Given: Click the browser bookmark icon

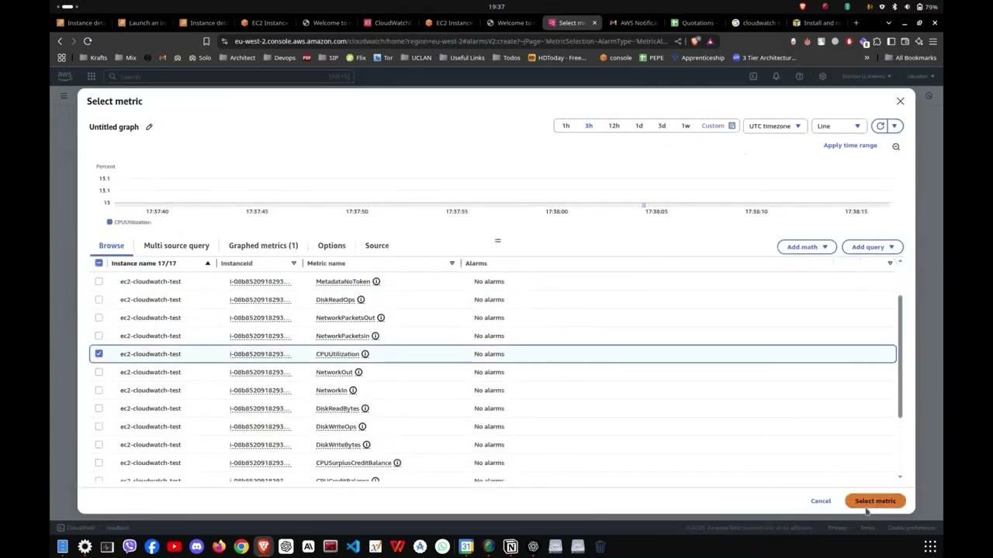Looking at the screenshot, I should click(206, 41).
